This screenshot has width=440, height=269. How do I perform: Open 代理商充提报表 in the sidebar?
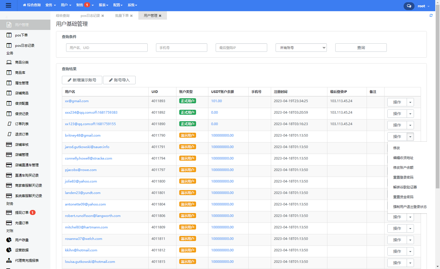25,260
